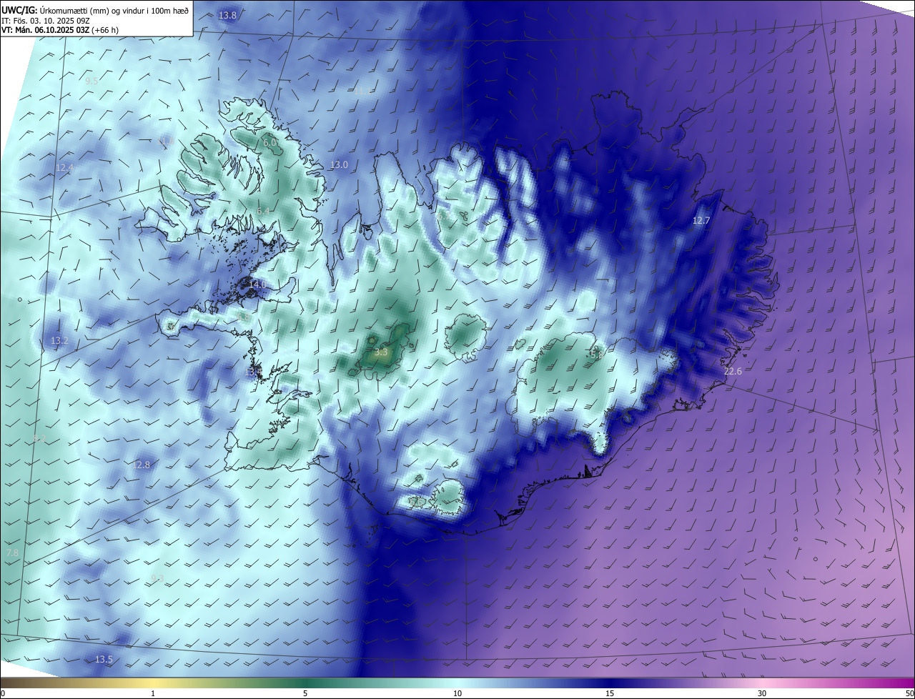Screen dimensions: 915x699
Task: Click the 13.5 value label
Action: coord(104,659)
